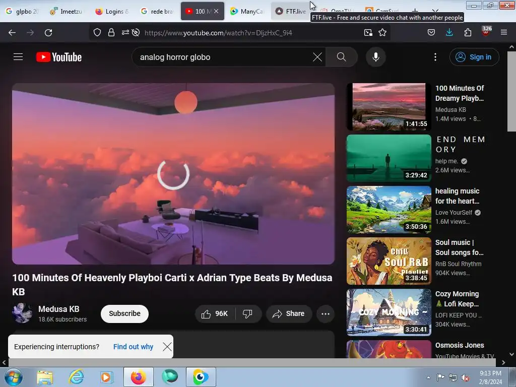Dismiss the interruptions notification

point(167,347)
